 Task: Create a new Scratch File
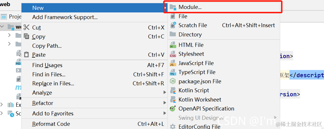224,25
